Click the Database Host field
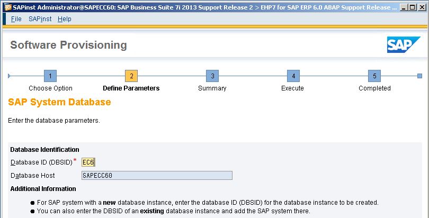The image size is (429, 218). click(x=157, y=175)
